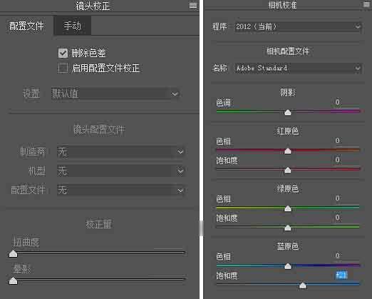Image resolution: width=372 pixels, height=299 pixels.
Task: Select the 配置文件 tab
Action: (26, 26)
